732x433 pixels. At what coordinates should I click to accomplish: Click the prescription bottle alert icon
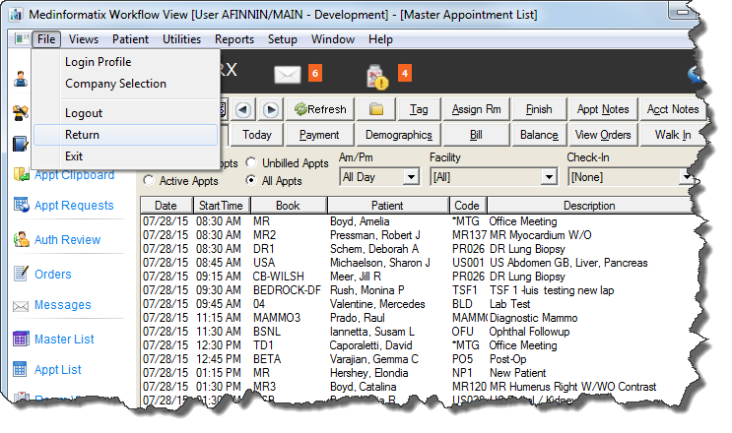click(377, 74)
